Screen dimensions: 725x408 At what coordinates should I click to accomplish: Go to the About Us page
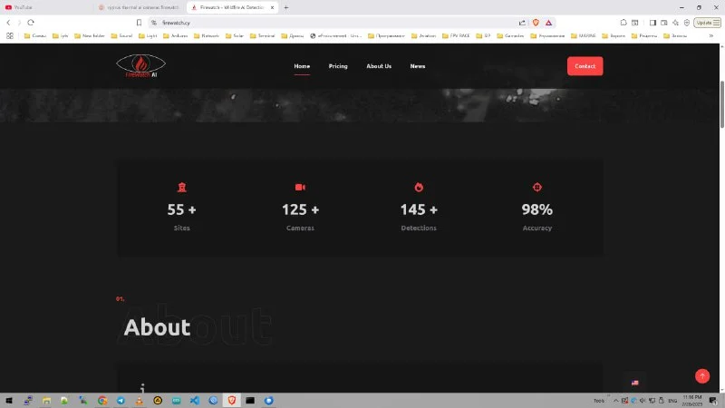tap(379, 66)
